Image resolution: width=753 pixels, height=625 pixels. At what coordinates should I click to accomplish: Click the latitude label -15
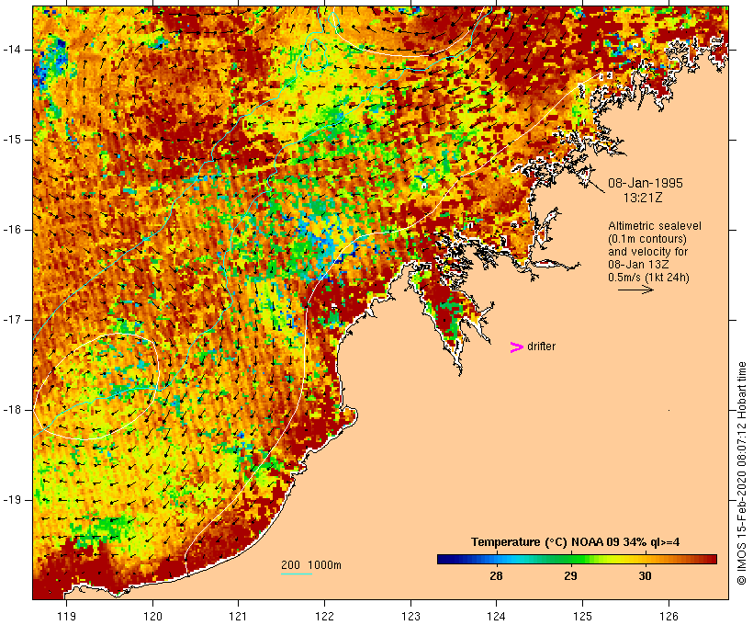tap(12, 140)
